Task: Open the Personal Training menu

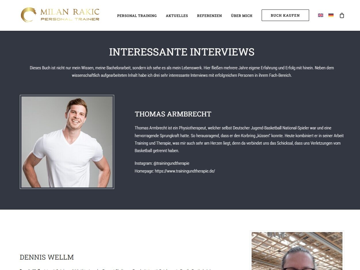Action: click(x=137, y=16)
